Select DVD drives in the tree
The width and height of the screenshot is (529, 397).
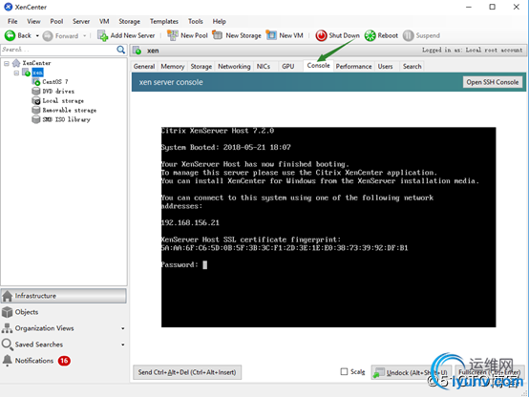coord(58,92)
